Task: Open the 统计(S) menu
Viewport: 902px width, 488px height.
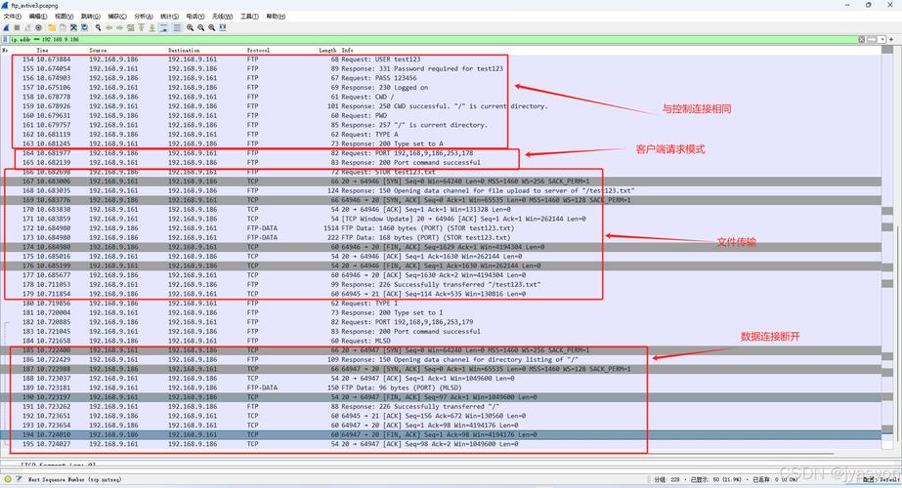Action: 168,17
